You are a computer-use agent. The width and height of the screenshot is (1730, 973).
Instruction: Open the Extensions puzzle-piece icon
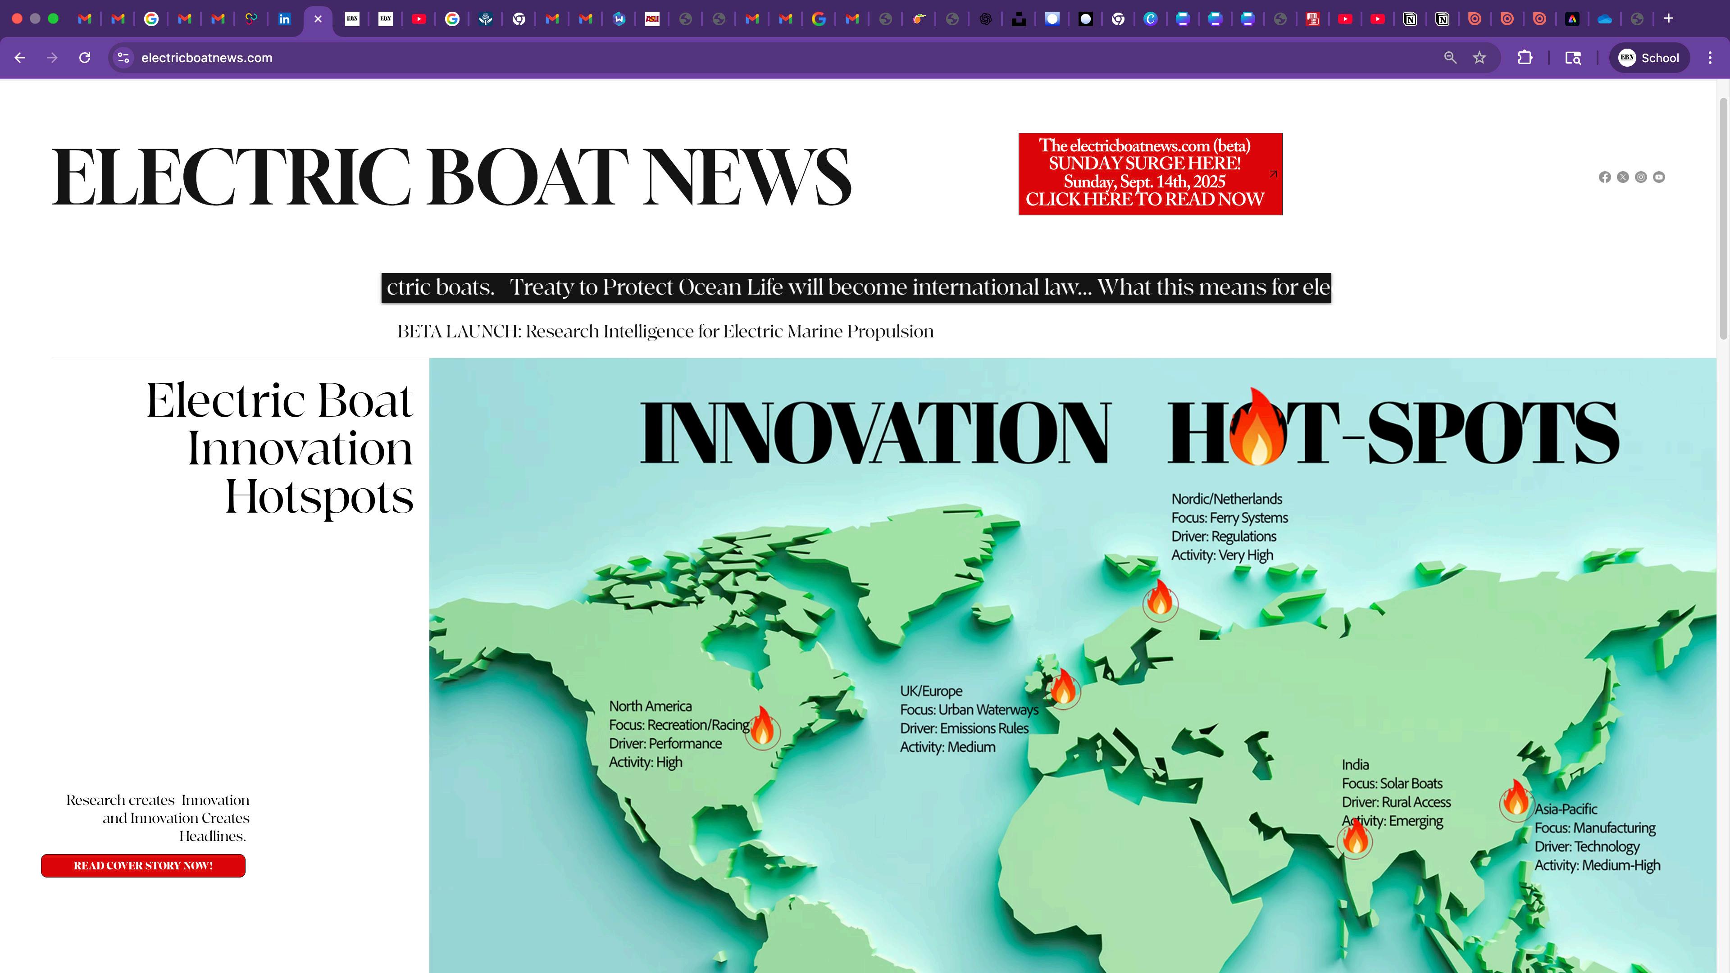tap(1525, 58)
